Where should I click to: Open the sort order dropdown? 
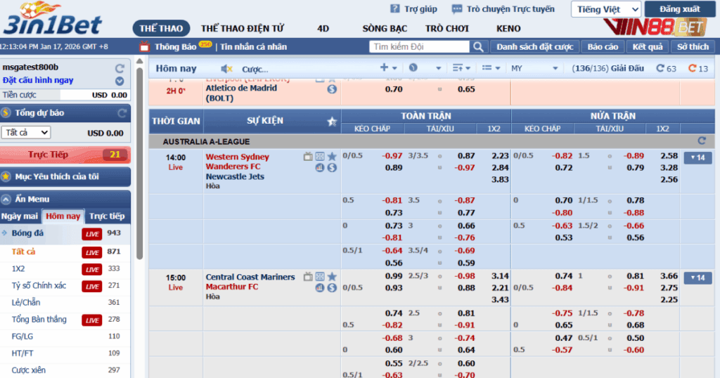[x=461, y=68]
